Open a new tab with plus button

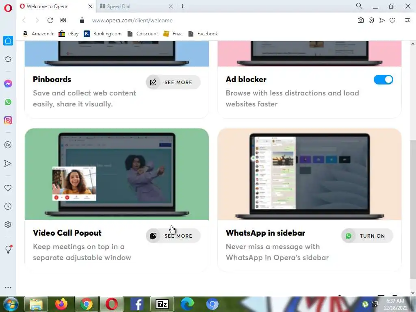tap(182, 6)
